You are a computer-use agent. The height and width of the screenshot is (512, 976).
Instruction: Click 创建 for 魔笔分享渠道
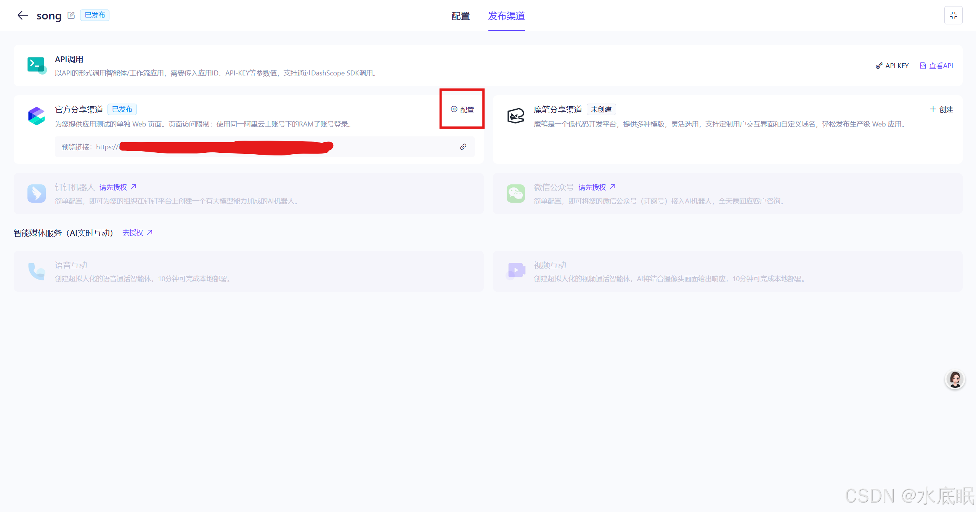[x=941, y=109]
